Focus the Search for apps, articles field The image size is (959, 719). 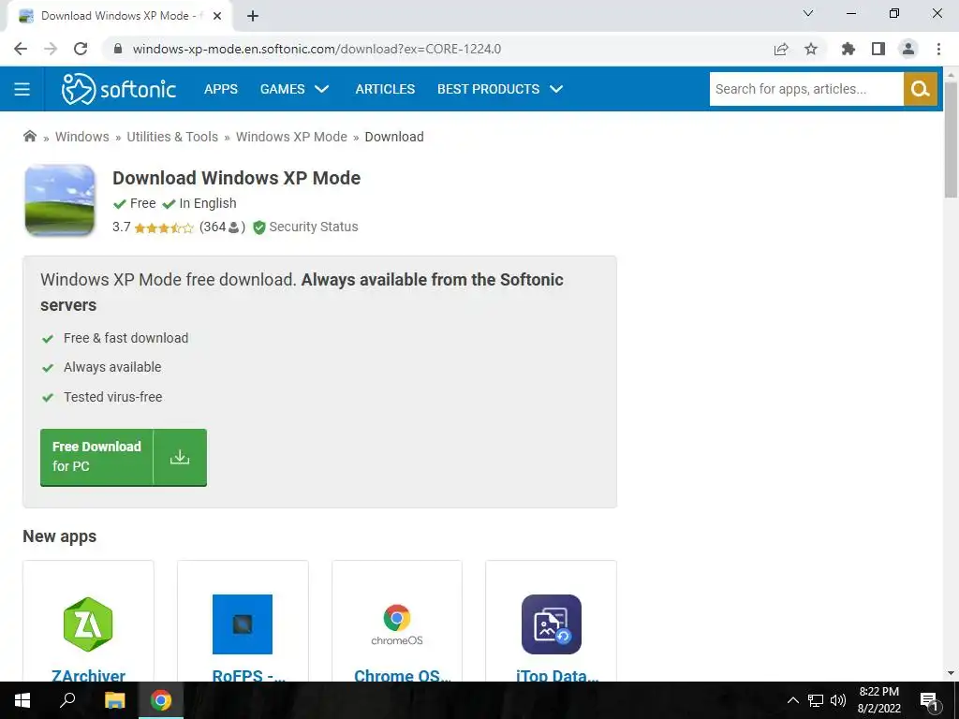click(806, 89)
